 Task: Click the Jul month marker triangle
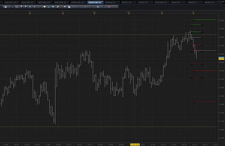[x=63, y=14]
